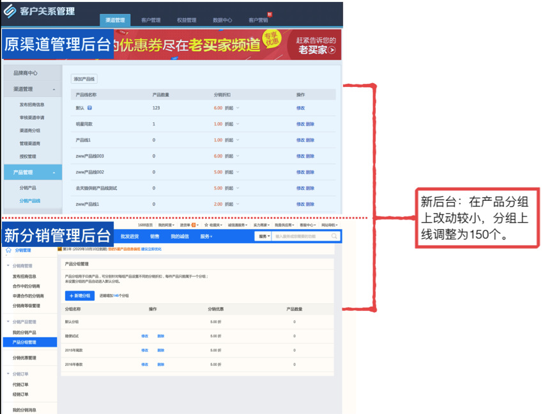Image resolution: width=552 pixels, height=414 pixels.
Task: Open the 服务 search category dropdown
Action: [263, 236]
